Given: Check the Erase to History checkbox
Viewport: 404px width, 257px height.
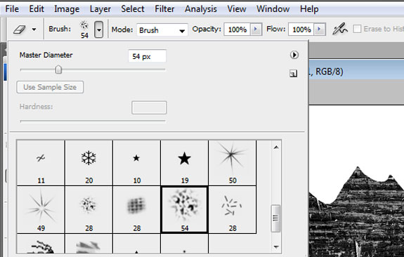Looking at the screenshot, I should [357, 29].
